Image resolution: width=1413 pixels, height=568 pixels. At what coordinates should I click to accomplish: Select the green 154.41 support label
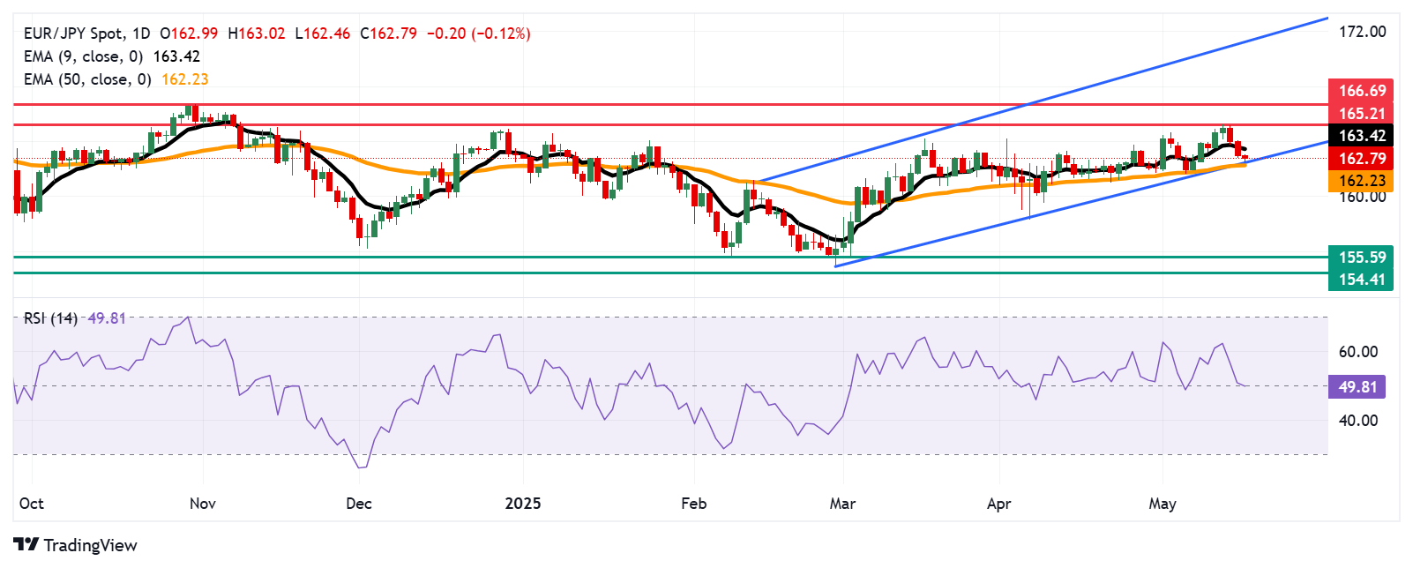1361,280
